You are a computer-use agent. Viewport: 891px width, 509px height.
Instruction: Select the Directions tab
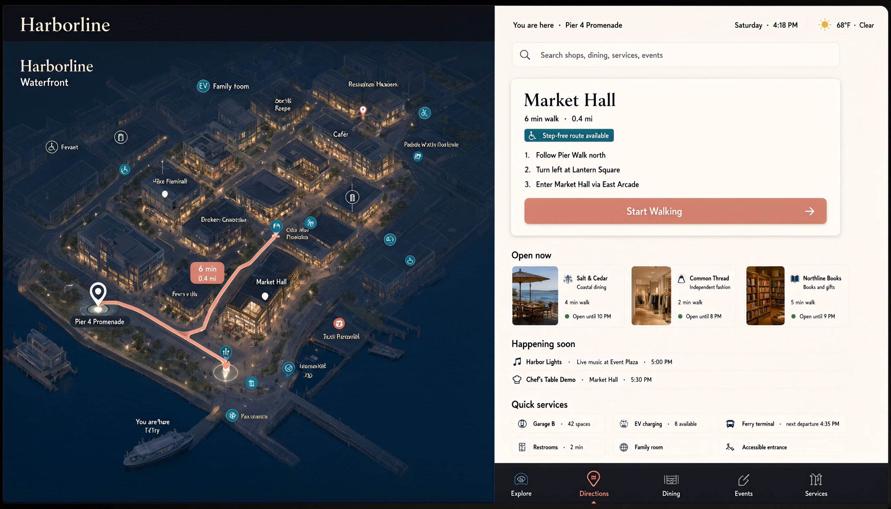(594, 485)
